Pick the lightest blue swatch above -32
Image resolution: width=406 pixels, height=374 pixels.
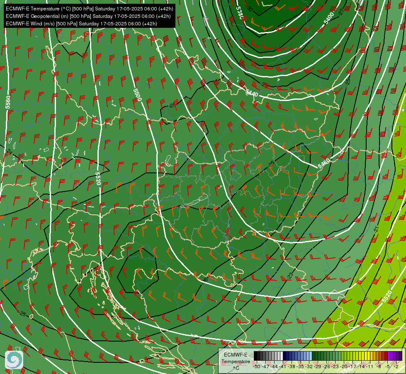pos(311,356)
